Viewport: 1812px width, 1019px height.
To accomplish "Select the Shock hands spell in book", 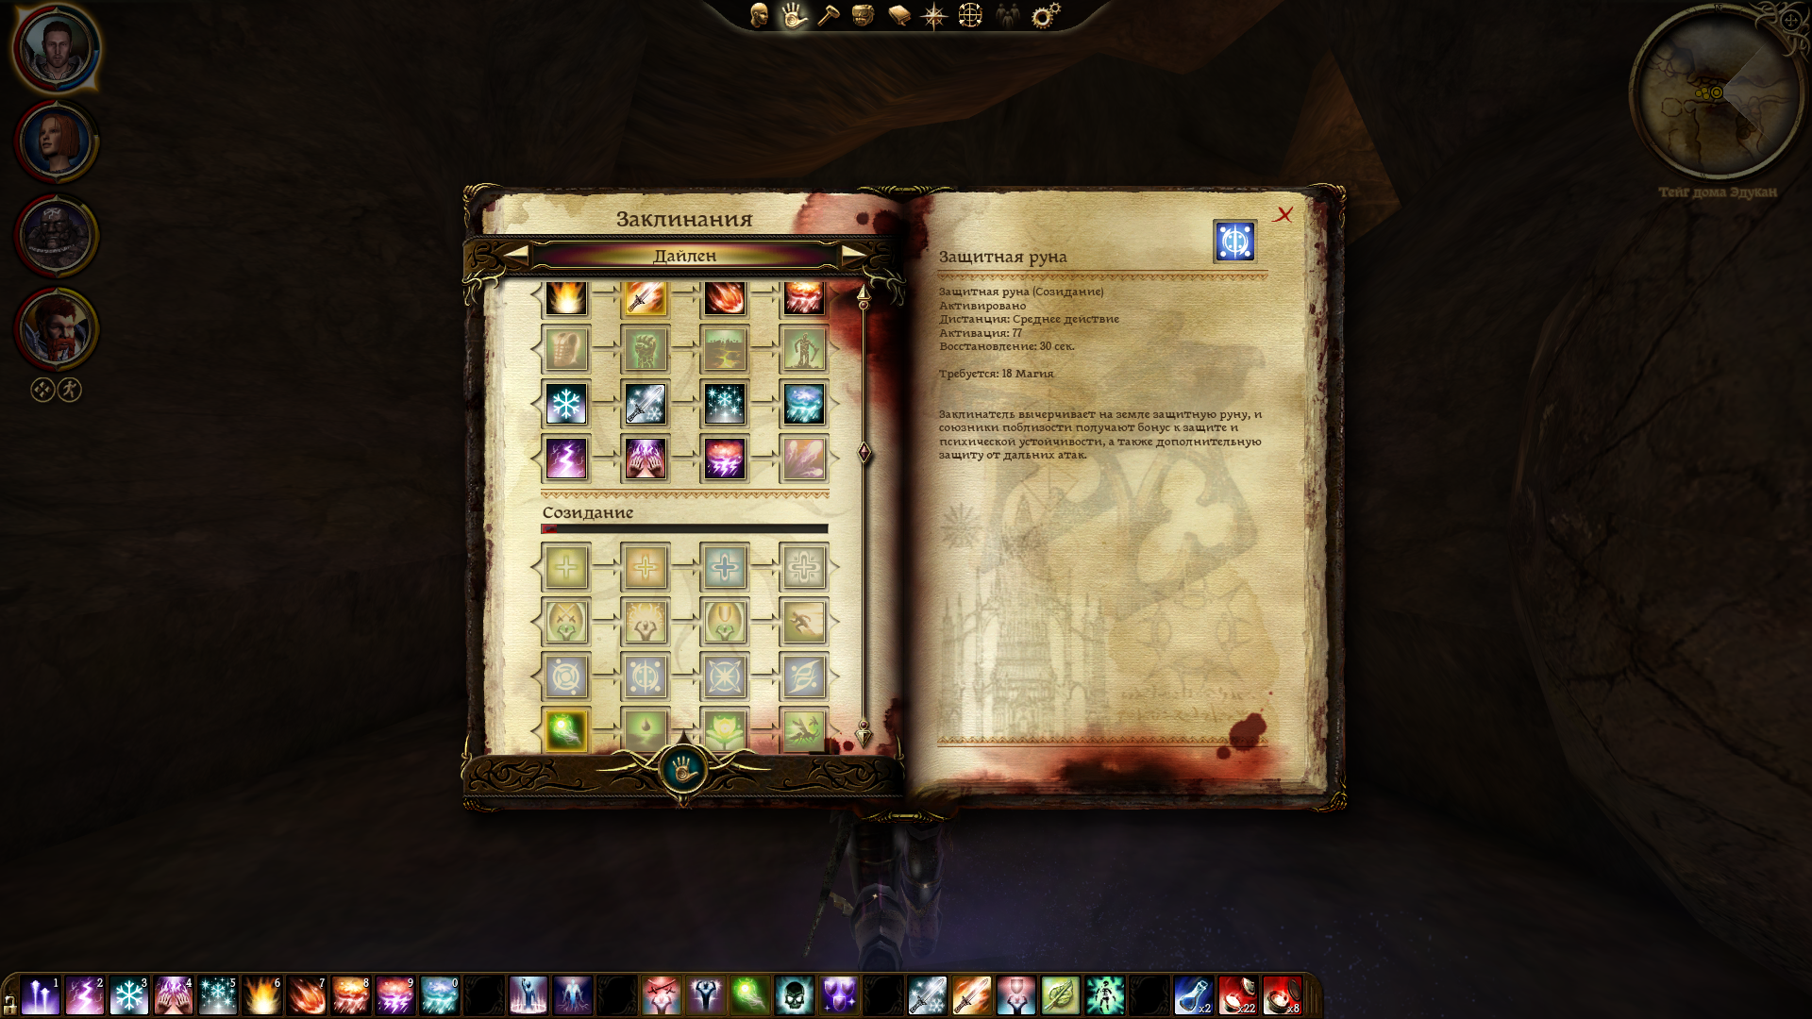I will [646, 459].
